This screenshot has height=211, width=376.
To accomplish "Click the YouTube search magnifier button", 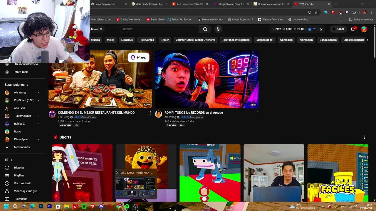I will [x=205, y=29].
